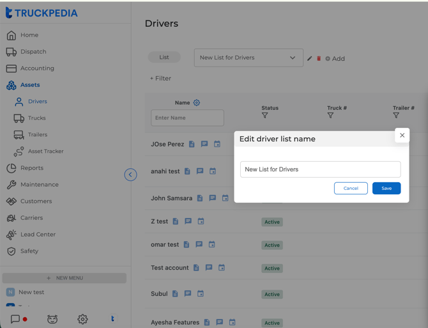Click the pencil edit list icon
428x328 pixels.
[310, 58]
